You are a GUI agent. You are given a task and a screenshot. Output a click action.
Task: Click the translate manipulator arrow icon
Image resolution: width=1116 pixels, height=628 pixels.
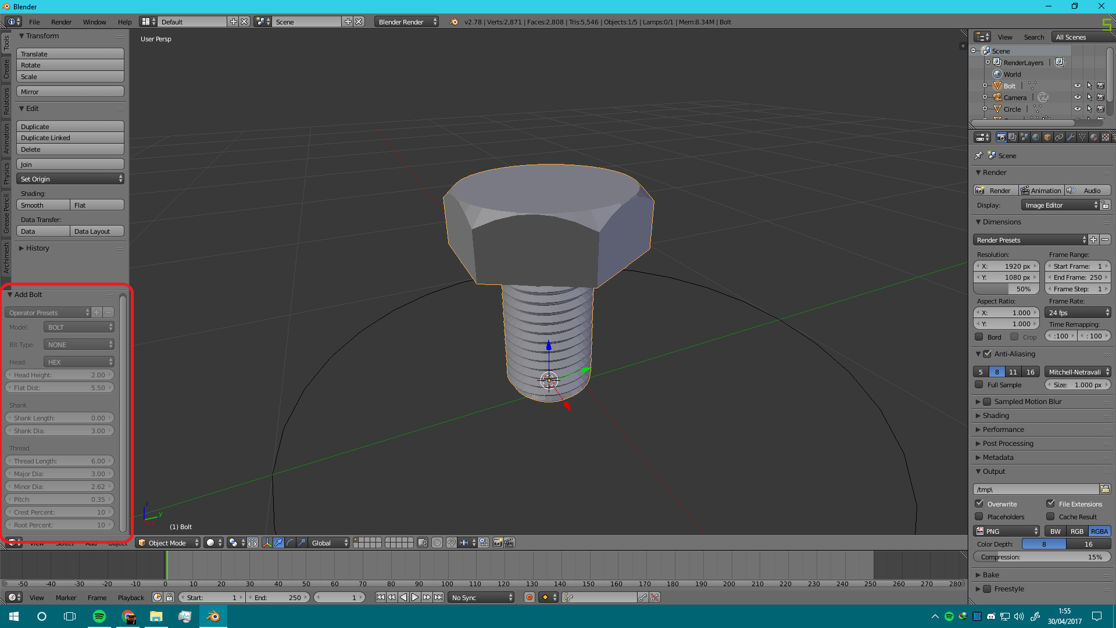(278, 543)
